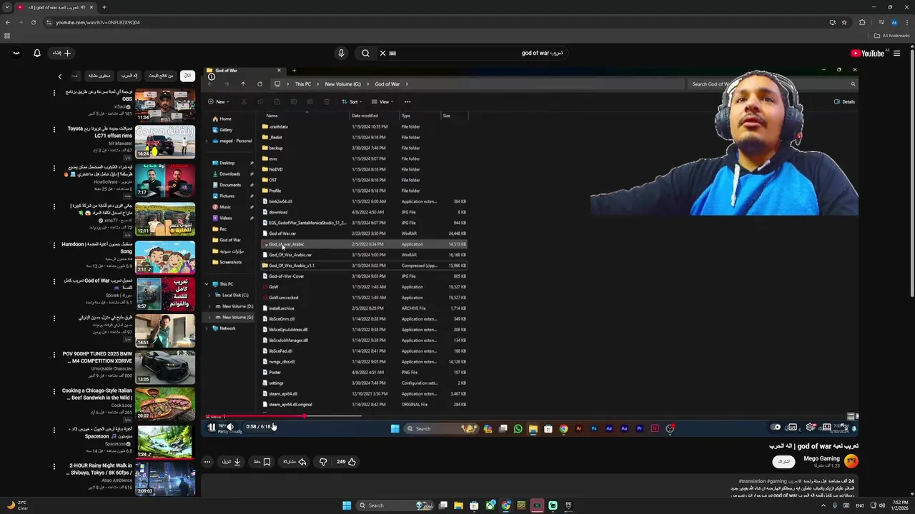Viewport: 915px width, 514px height.
Task: Select the 'من نتائج البحث' filter chip
Action: point(161,76)
